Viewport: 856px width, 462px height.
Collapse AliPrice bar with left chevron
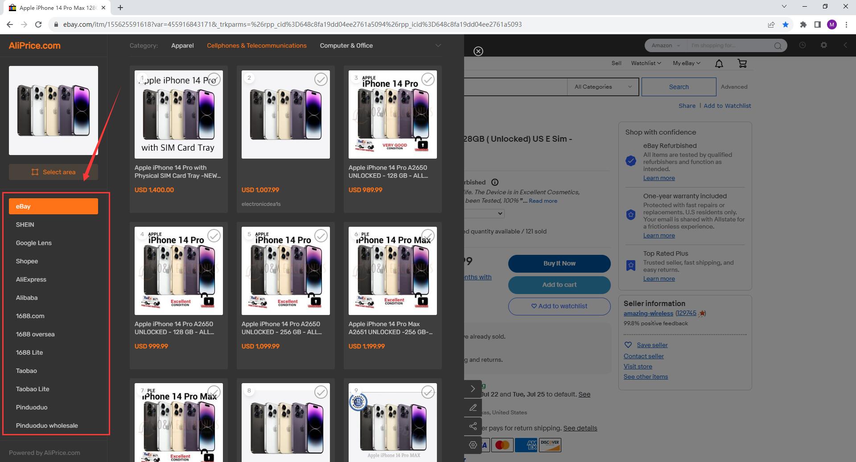click(x=845, y=45)
